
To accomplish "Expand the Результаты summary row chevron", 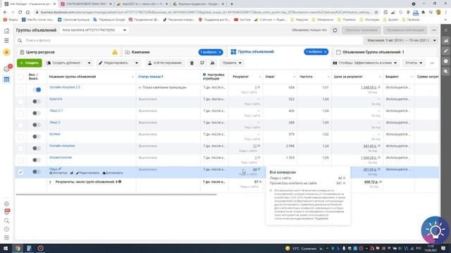I will [50, 182].
